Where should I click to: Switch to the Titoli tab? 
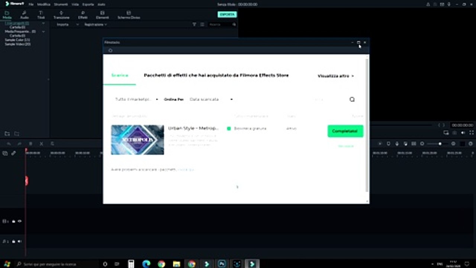pos(41,15)
